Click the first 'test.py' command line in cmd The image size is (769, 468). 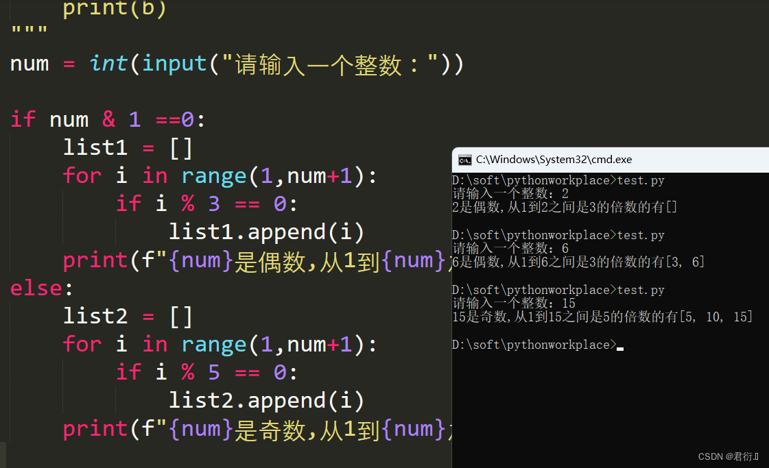click(558, 180)
